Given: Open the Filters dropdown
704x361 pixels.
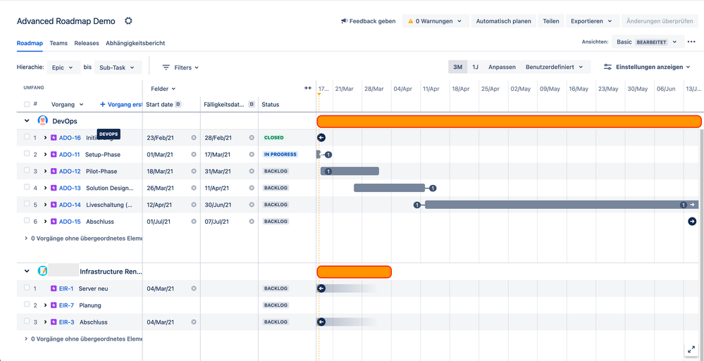Looking at the screenshot, I should point(180,68).
